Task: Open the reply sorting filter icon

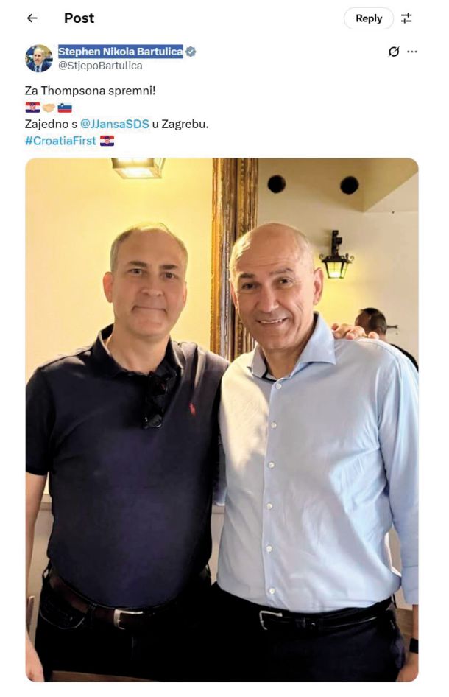Action: coord(406,18)
